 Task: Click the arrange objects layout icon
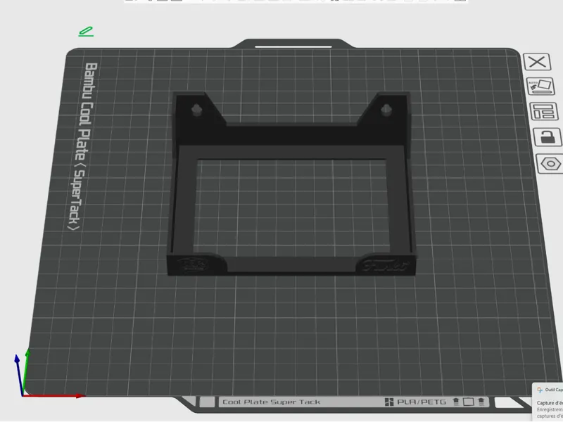pos(543,111)
